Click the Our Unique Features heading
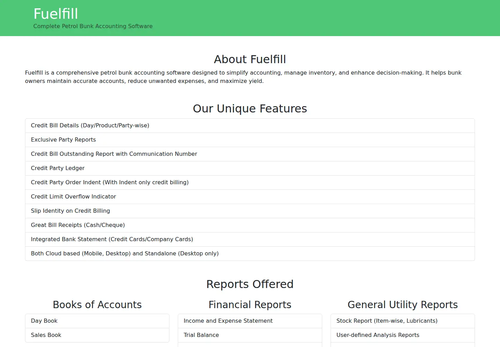The height and width of the screenshot is (347, 500). 250,109
